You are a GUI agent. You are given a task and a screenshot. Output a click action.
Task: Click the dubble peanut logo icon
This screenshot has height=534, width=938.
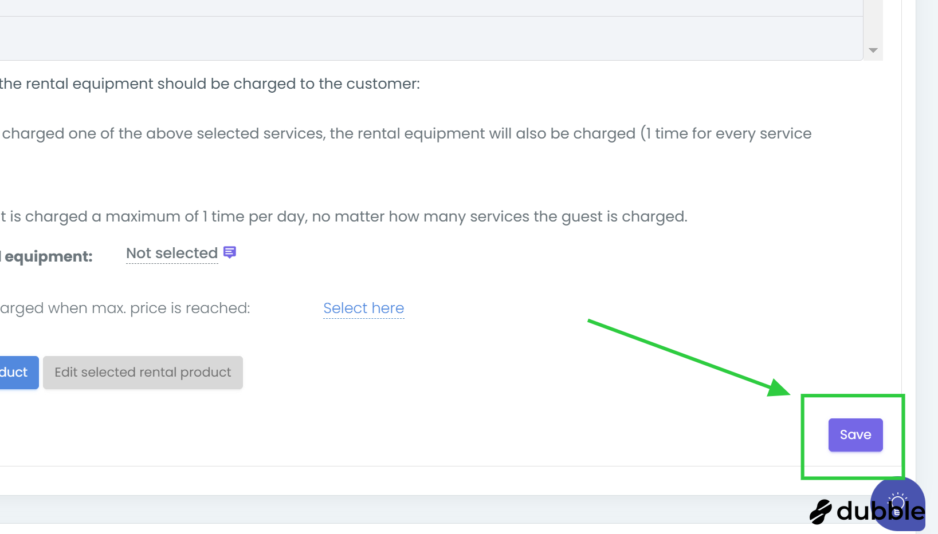point(821,512)
